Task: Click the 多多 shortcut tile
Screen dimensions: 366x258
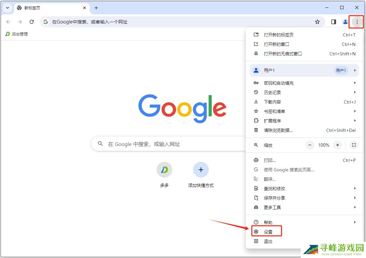Action: 164,170
